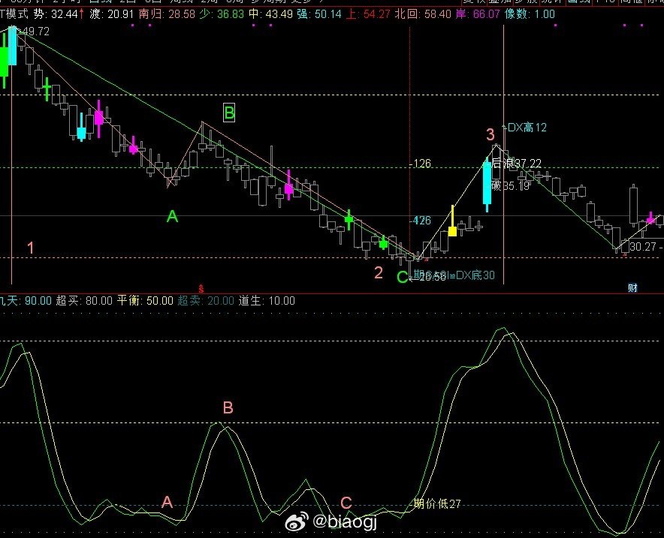Click the DX高12 annotation
Image resolution: width=664 pixels, height=538 pixels.
(524, 128)
